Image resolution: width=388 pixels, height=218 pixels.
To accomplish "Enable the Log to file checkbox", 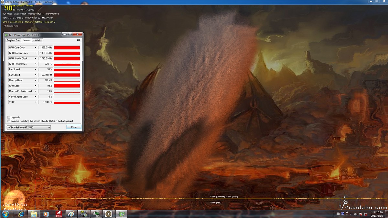I will (x=9, y=117).
